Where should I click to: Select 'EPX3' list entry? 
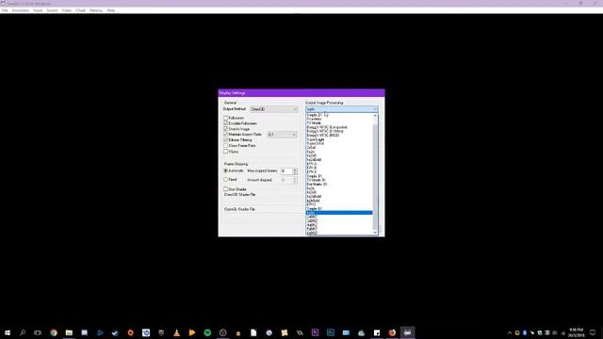[x=339, y=204]
